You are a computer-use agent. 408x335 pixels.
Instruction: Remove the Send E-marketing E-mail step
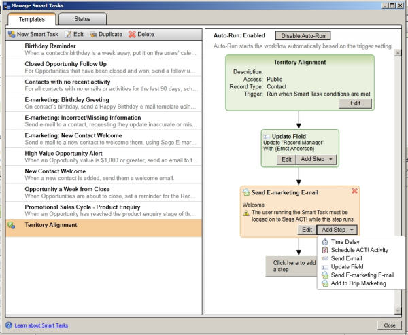pyautogui.click(x=354, y=191)
